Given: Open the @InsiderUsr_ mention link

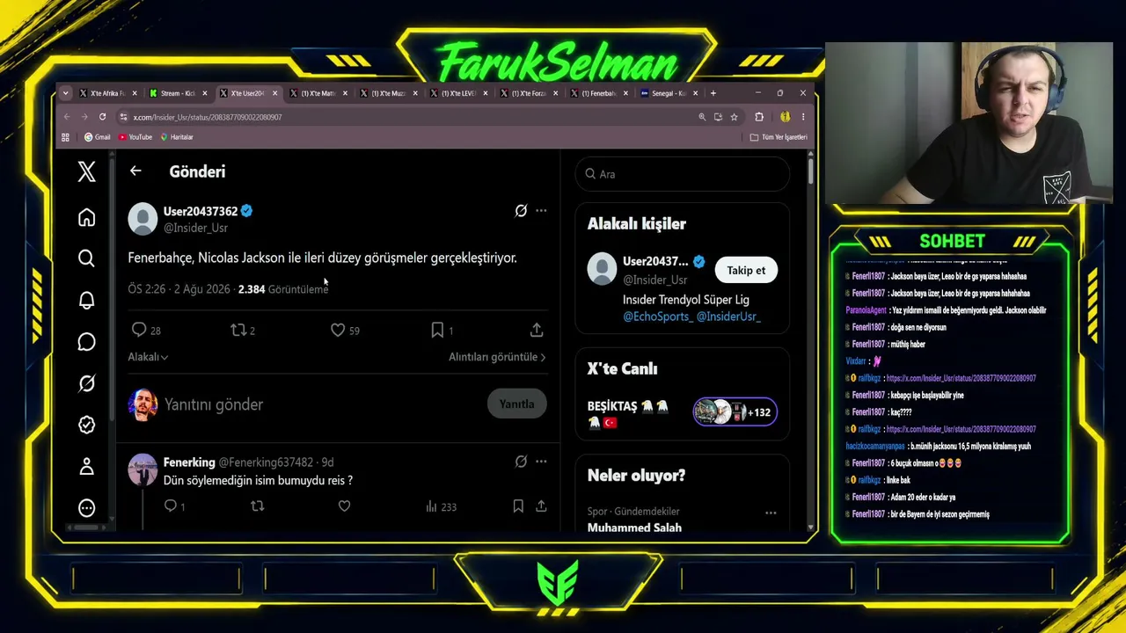Looking at the screenshot, I should (728, 316).
